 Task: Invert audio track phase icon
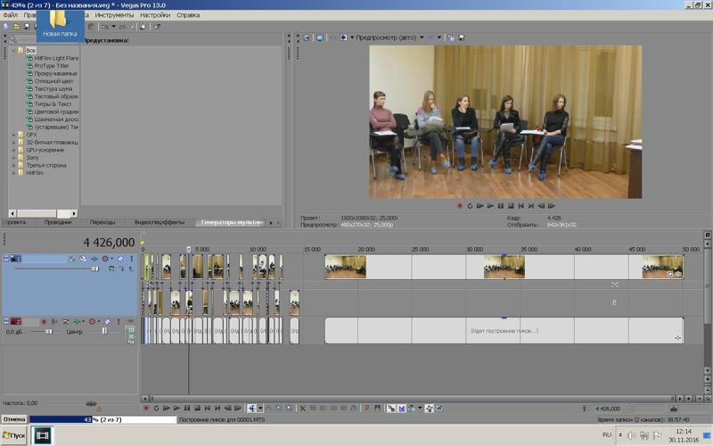53,322
